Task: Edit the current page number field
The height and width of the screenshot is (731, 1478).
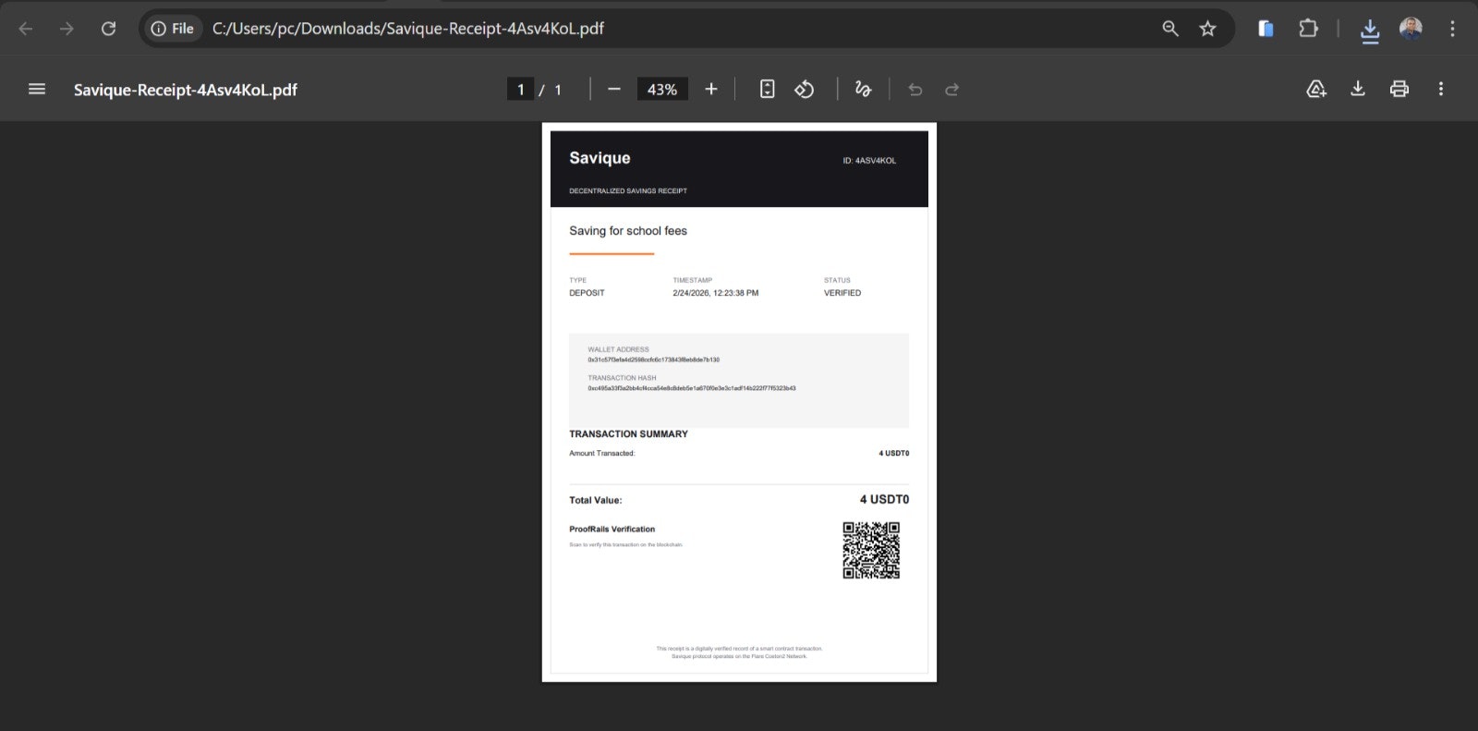Action: [x=520, y=90]
